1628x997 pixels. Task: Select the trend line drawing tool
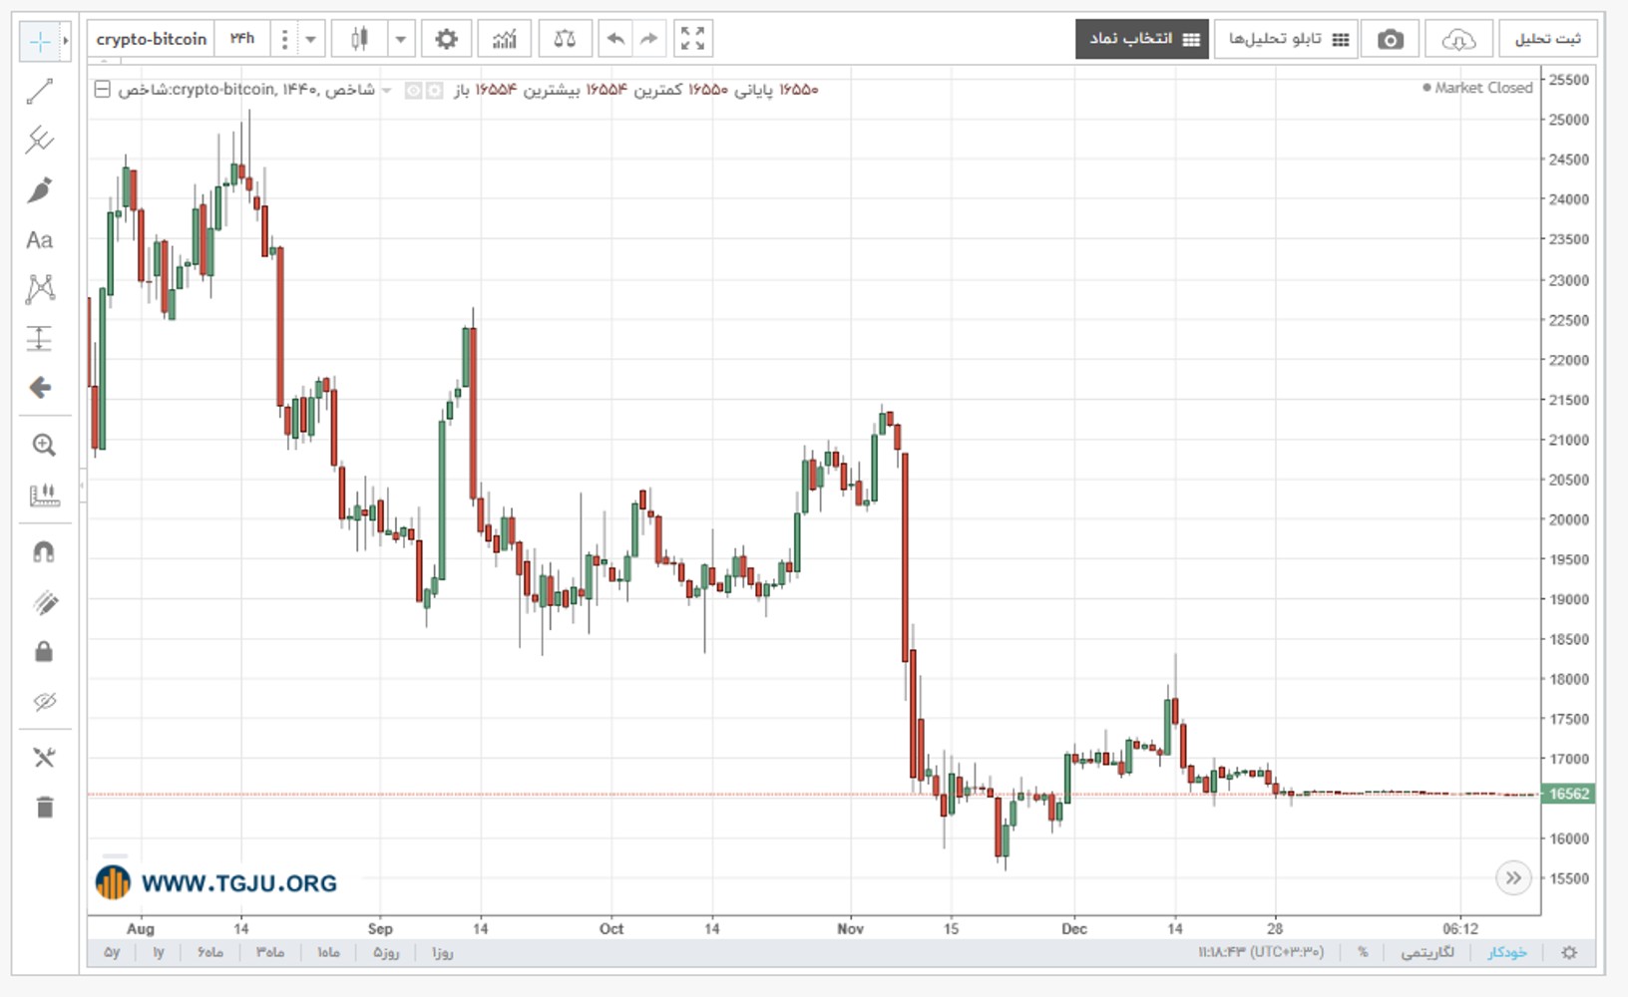(40, 91)
